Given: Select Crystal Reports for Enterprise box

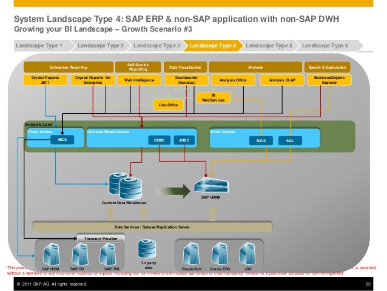Looking at the screenshot, I should pos(93,80).
